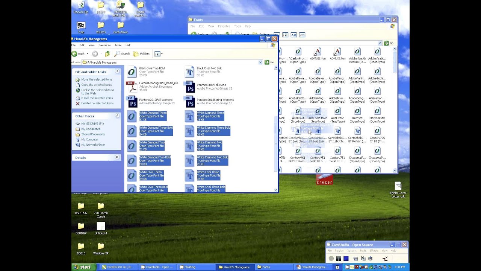
Task: Stop recording with CamStudio blue Stop button
Action: pos(346,259)
